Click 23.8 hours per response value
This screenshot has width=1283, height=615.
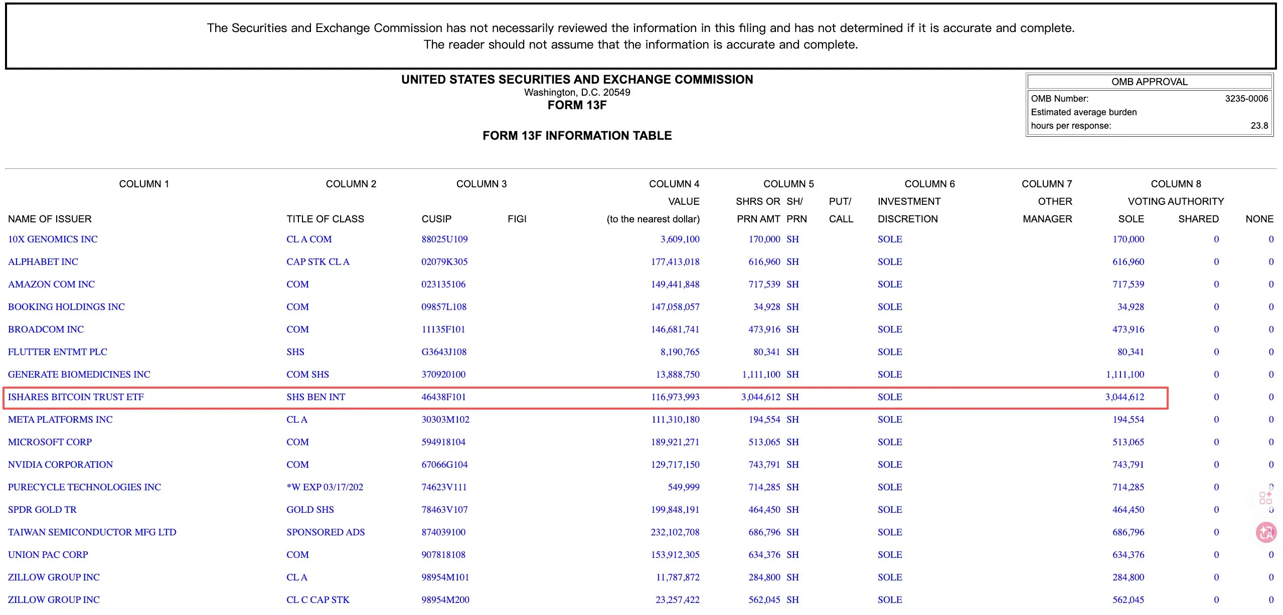pyautogui.click(x=1259, y=126)
